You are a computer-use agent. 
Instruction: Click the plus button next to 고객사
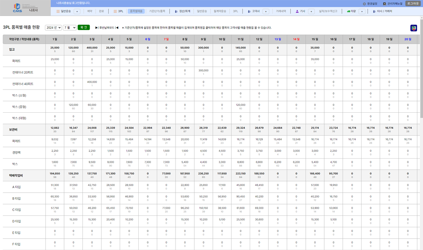click(x=266, y=11)
